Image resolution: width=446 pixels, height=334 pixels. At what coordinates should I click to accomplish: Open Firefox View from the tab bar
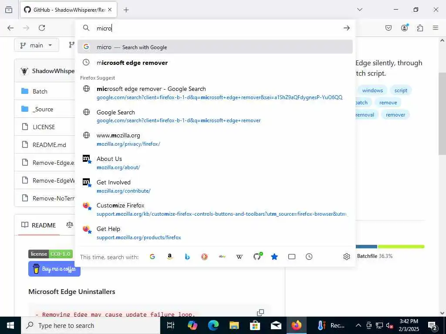9,10
